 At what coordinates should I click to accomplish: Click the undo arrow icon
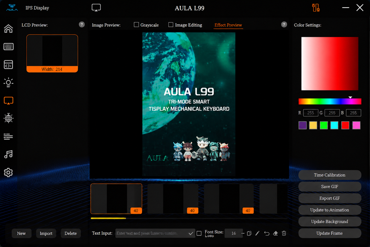(x=267, y=233)
